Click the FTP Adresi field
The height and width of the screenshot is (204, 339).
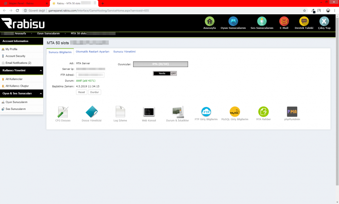[x=90, y=75]
